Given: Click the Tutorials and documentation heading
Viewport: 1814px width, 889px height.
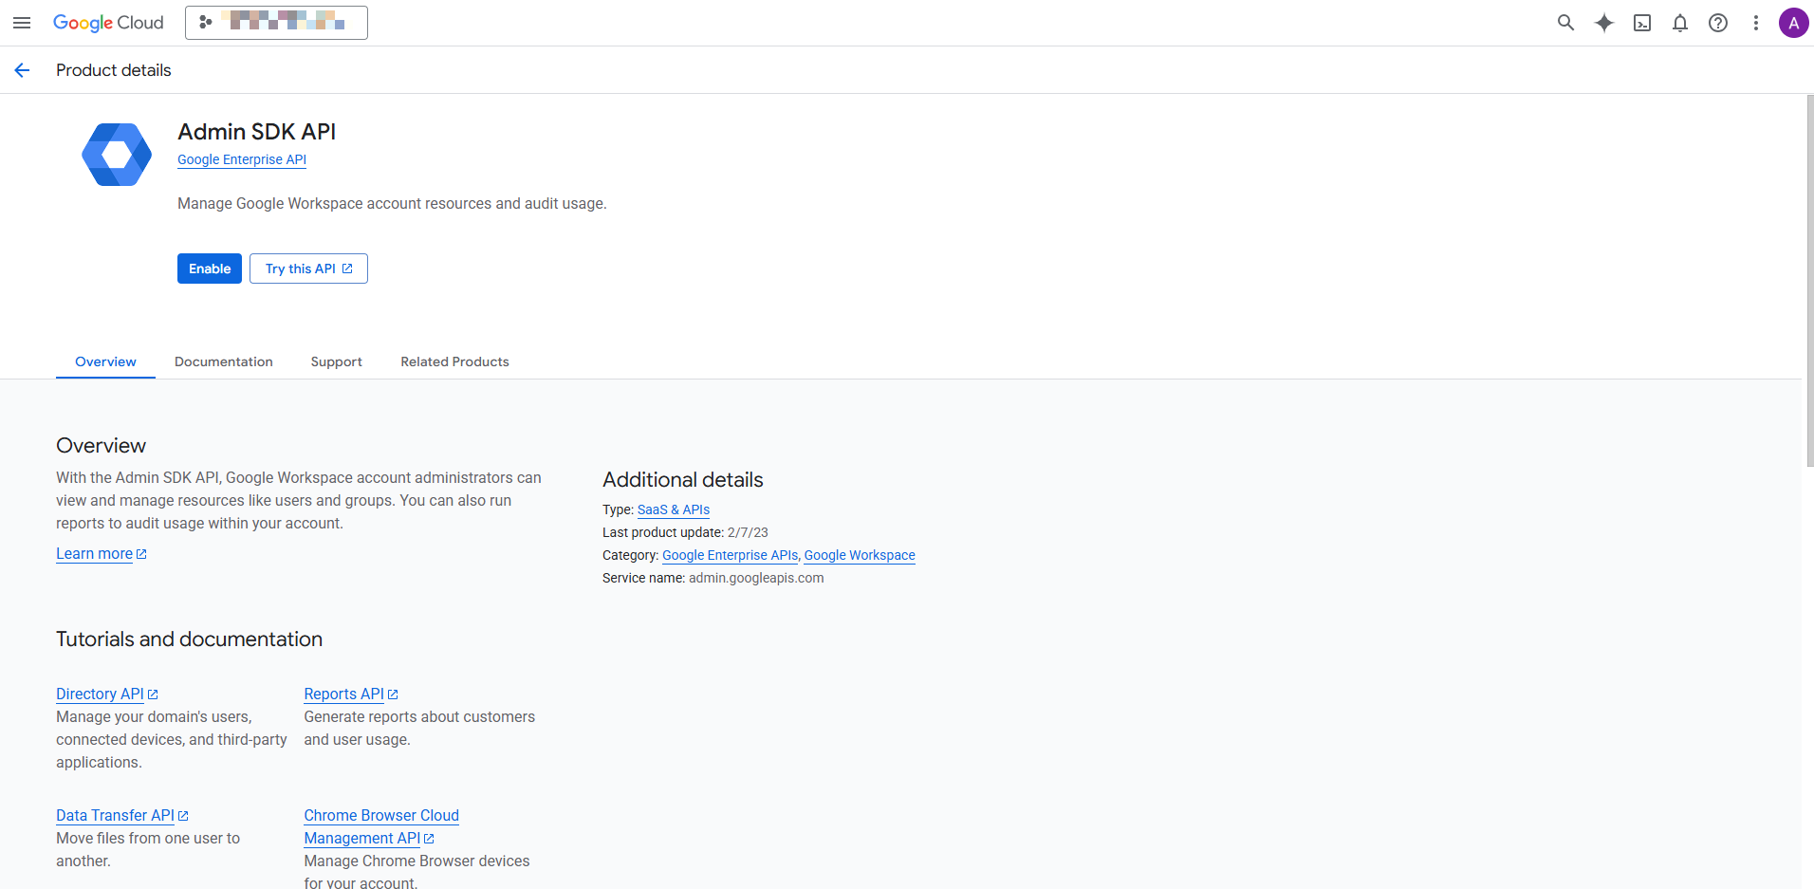Looking at the screenshot, I should coord(190,639).
